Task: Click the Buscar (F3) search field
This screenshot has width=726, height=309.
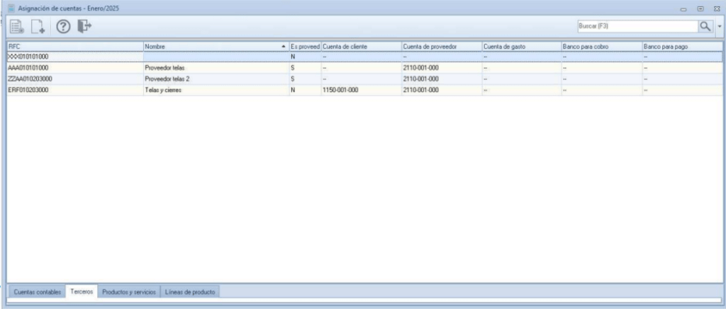Action: pos(637,26)
